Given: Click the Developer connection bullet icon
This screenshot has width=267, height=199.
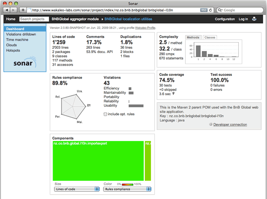Looking at the screenshot, I should point(211,124).
